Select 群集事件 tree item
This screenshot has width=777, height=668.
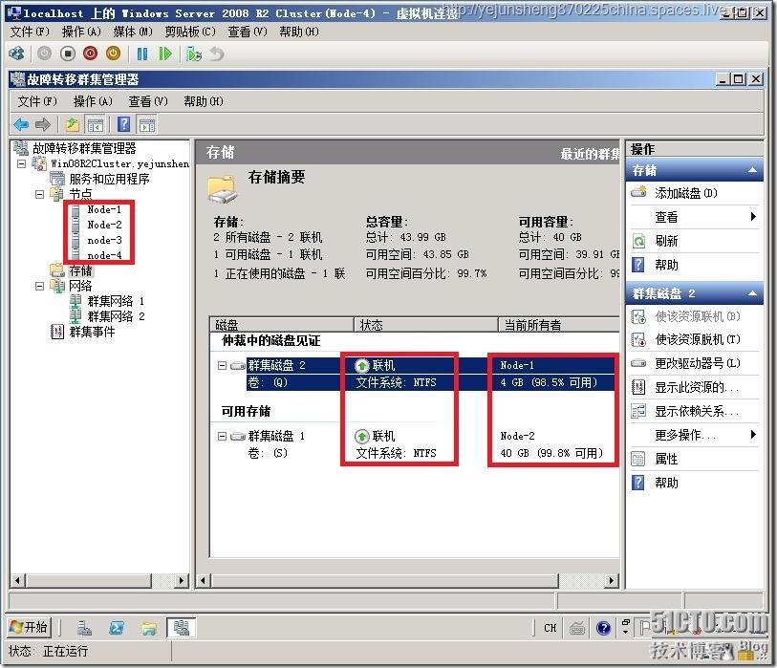(x=92, y=332)
